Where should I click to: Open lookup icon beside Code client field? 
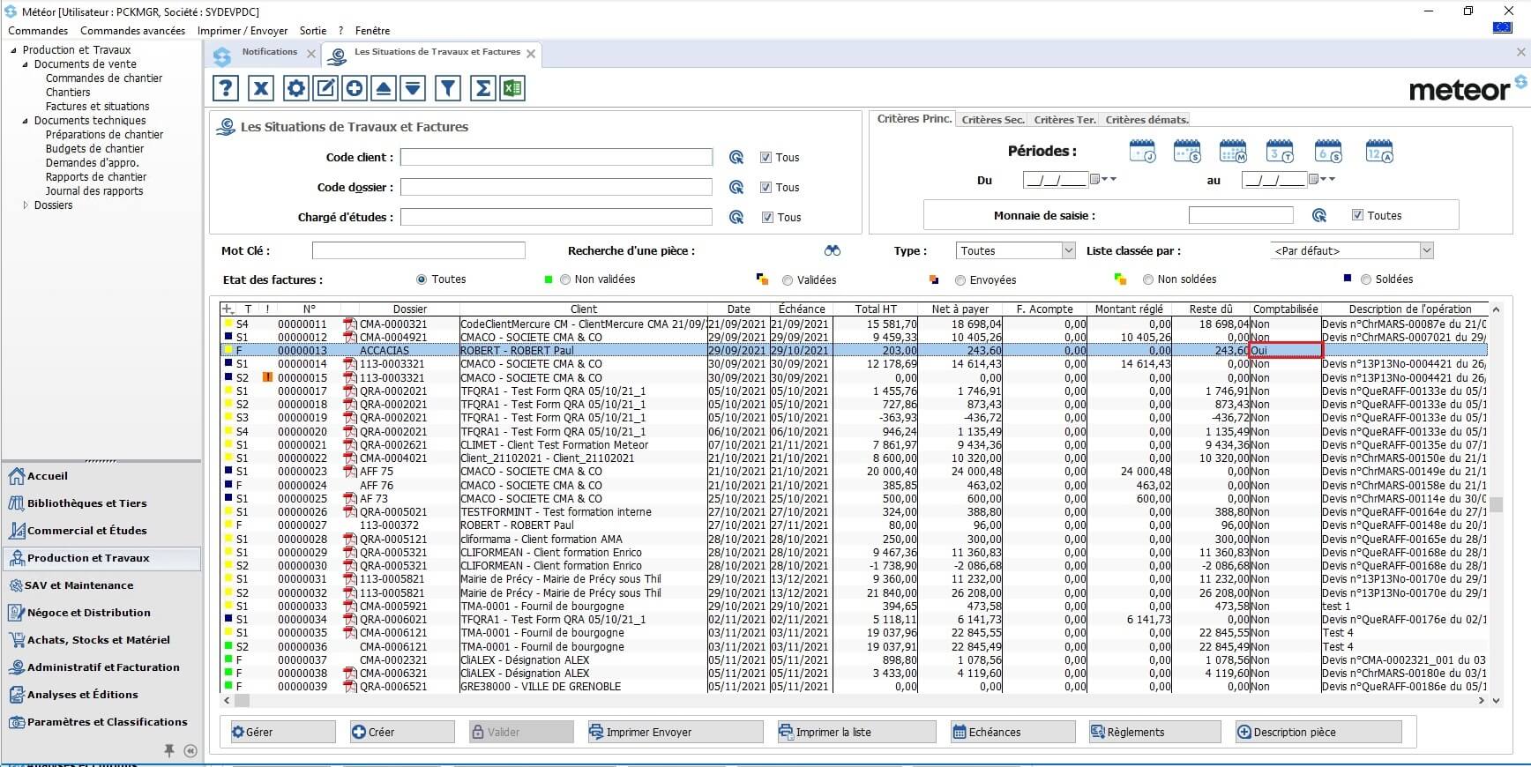(x=736, y=158)
